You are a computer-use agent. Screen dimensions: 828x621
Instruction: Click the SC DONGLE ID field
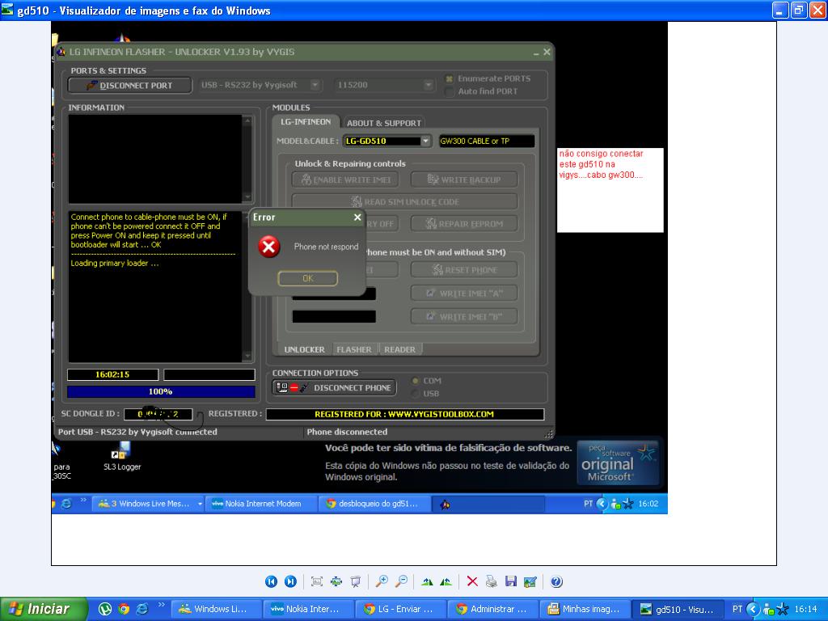158,414
